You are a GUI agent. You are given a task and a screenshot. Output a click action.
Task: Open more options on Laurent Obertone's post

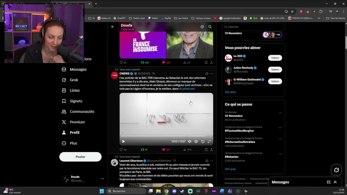(x=211, y=161)
